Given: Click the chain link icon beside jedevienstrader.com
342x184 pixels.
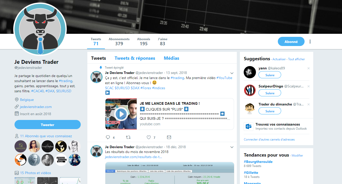Looking at the screenshot, I should [17, 107].
